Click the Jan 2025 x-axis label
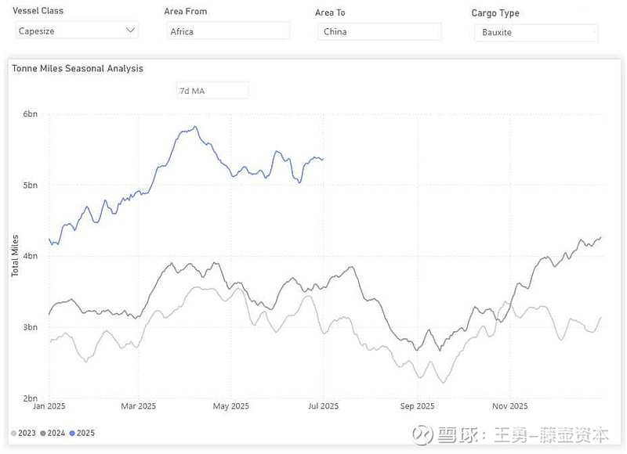627x454 pixels. tap(50, 406)
